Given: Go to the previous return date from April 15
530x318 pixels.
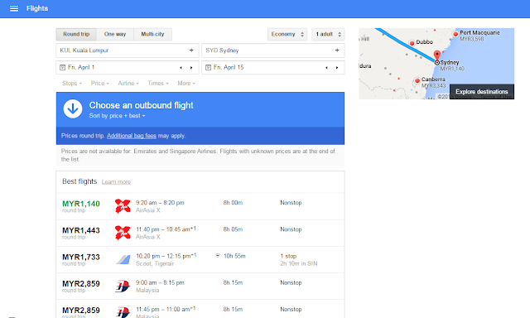Looking at the screenshot, I should point(326,68).
